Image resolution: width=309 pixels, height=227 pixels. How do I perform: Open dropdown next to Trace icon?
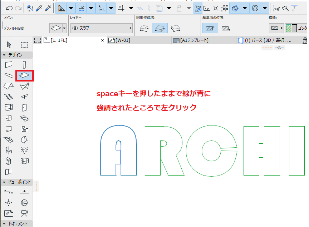pos(169,8)
